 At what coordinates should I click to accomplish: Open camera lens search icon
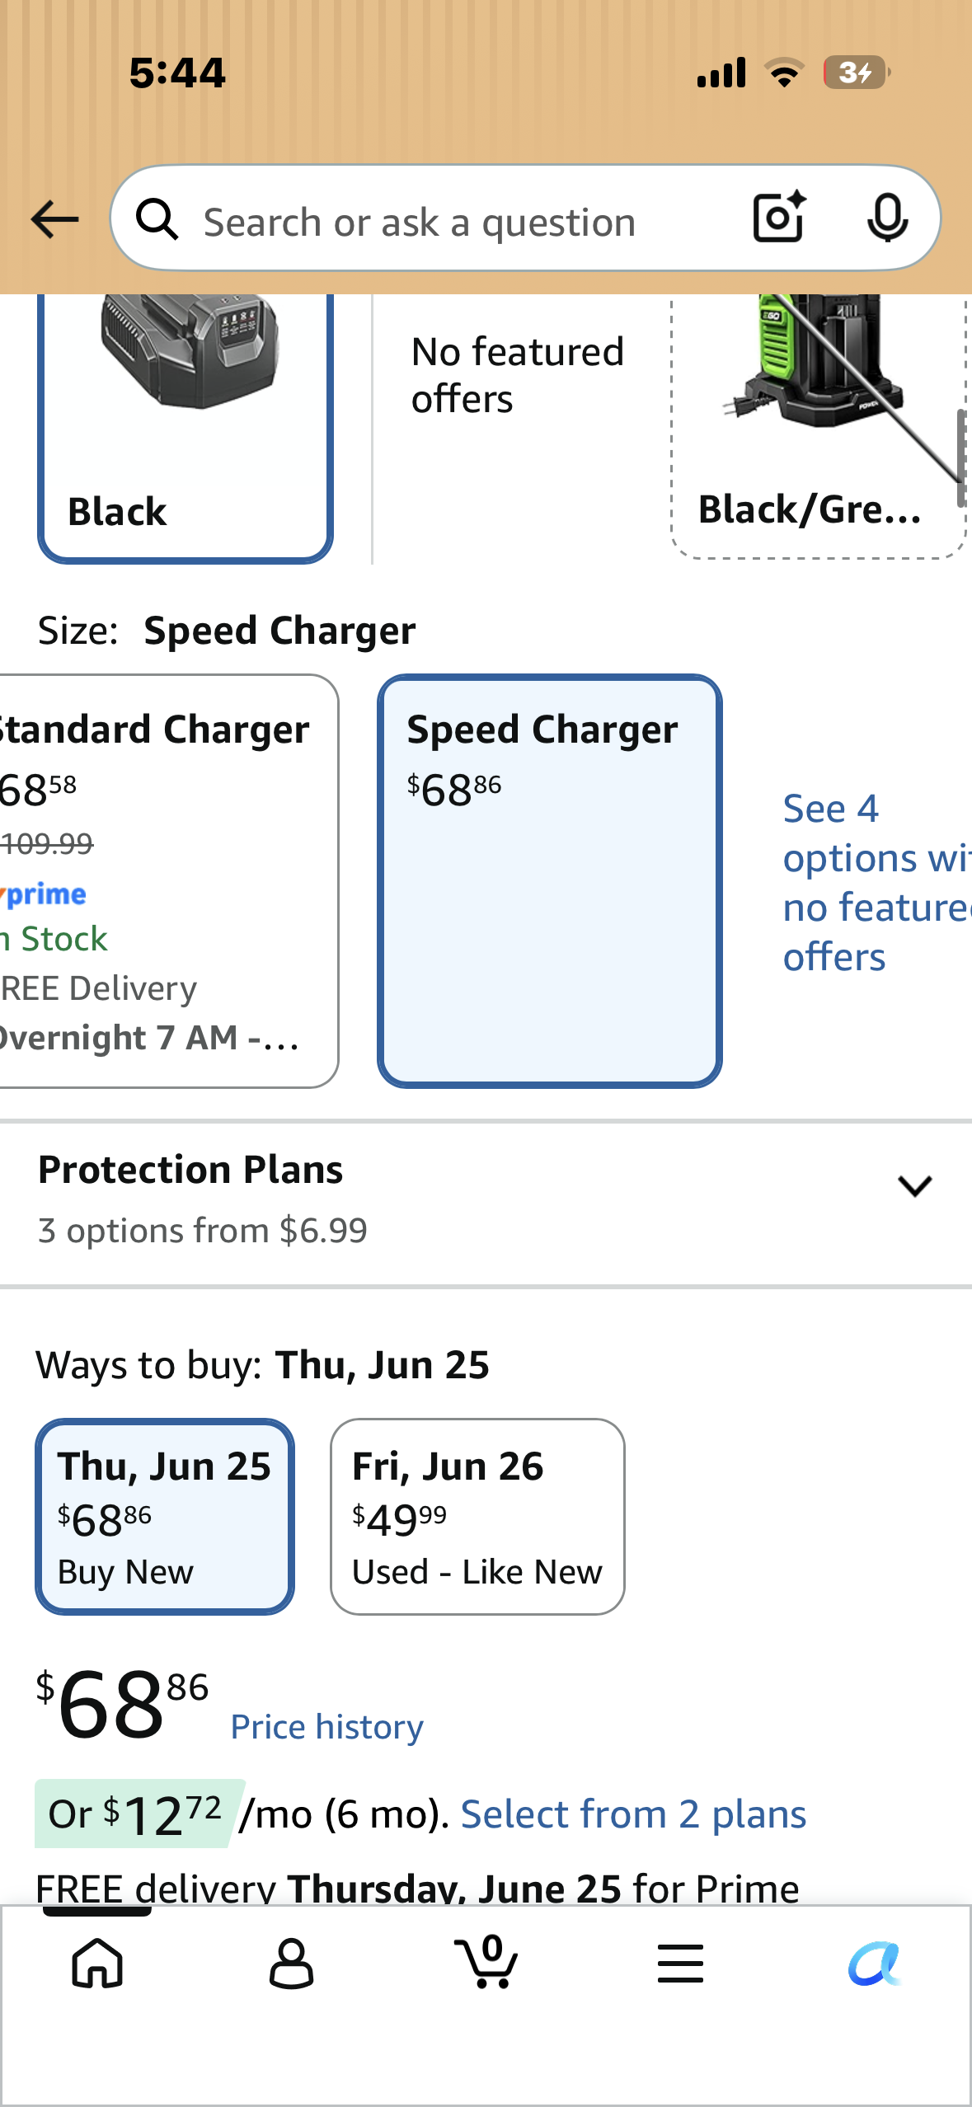tap(779, 218)
